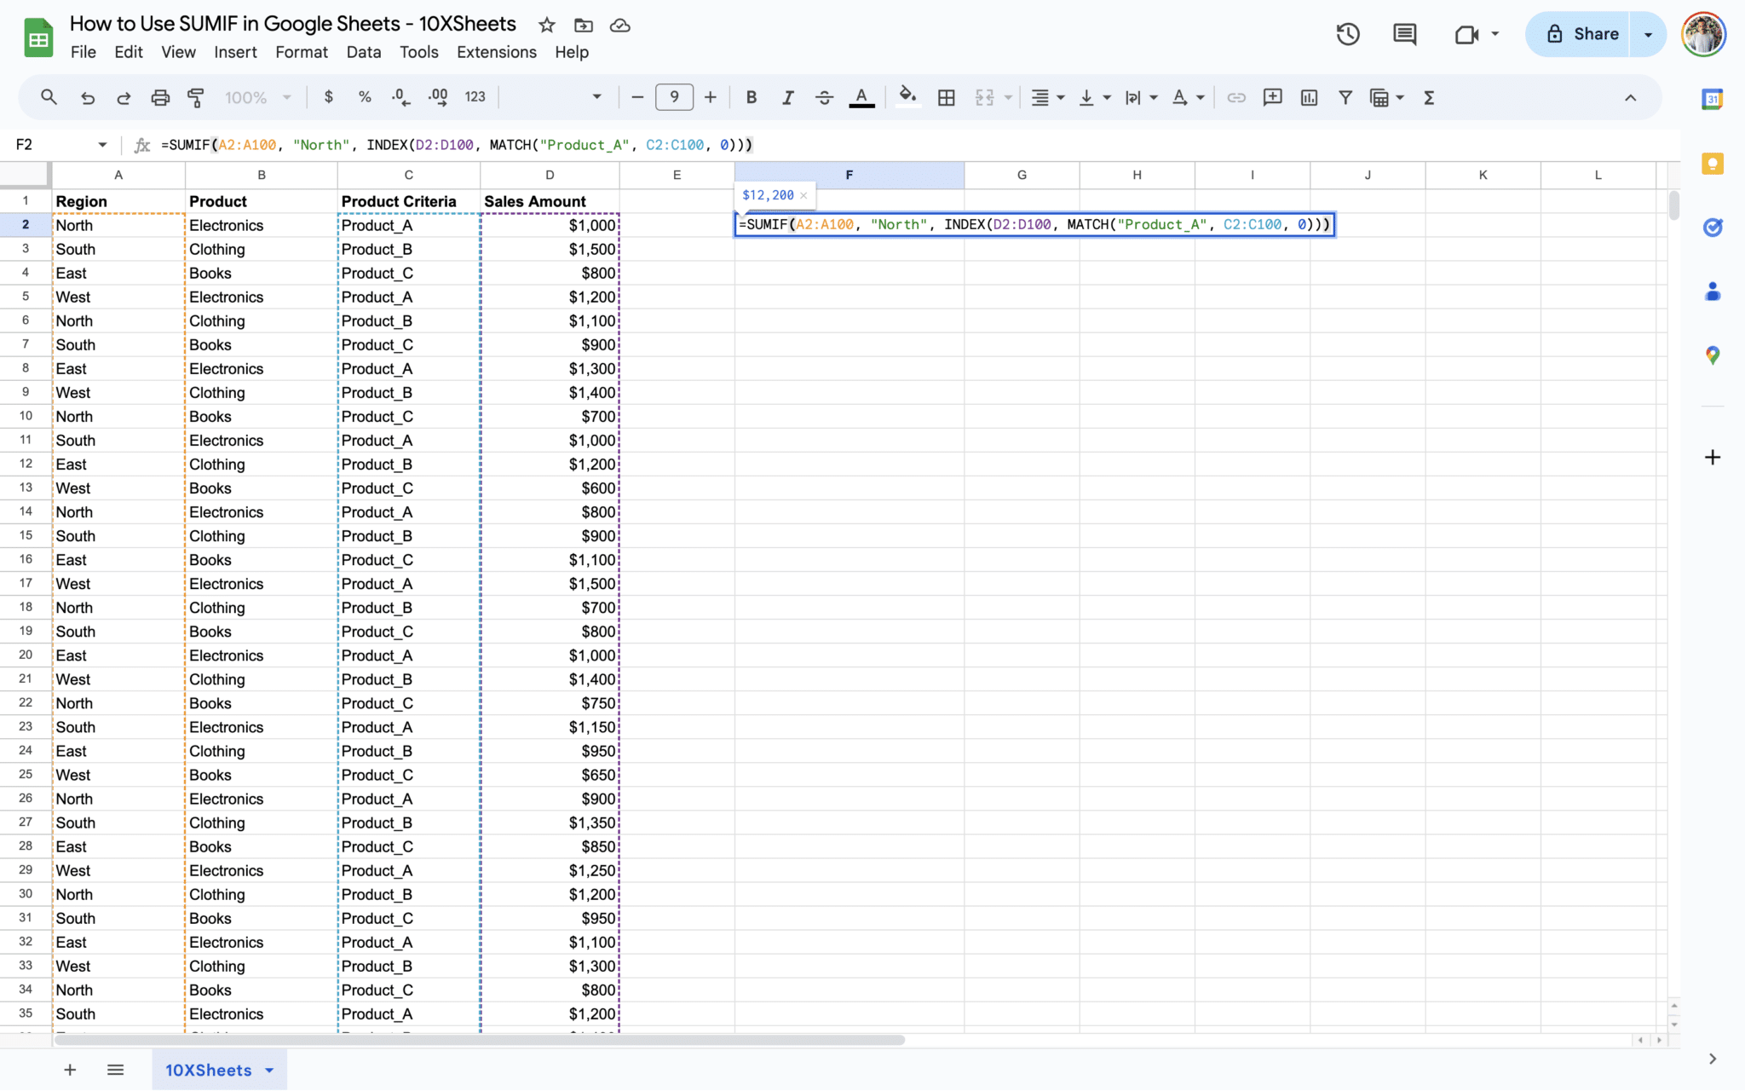
Task: Open the 10XSheets tab options arrow
Action: (x=270, y=1071)
